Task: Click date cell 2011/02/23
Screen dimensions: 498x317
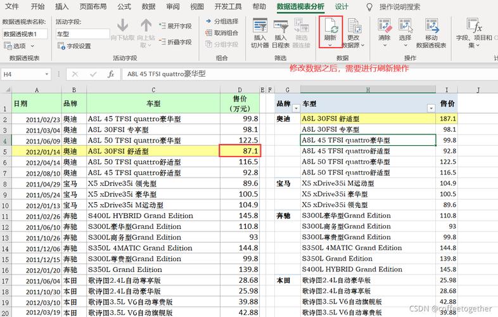Action: [x=37, y=119]
